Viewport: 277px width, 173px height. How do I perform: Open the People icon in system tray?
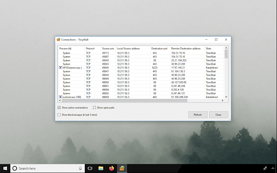265,169
